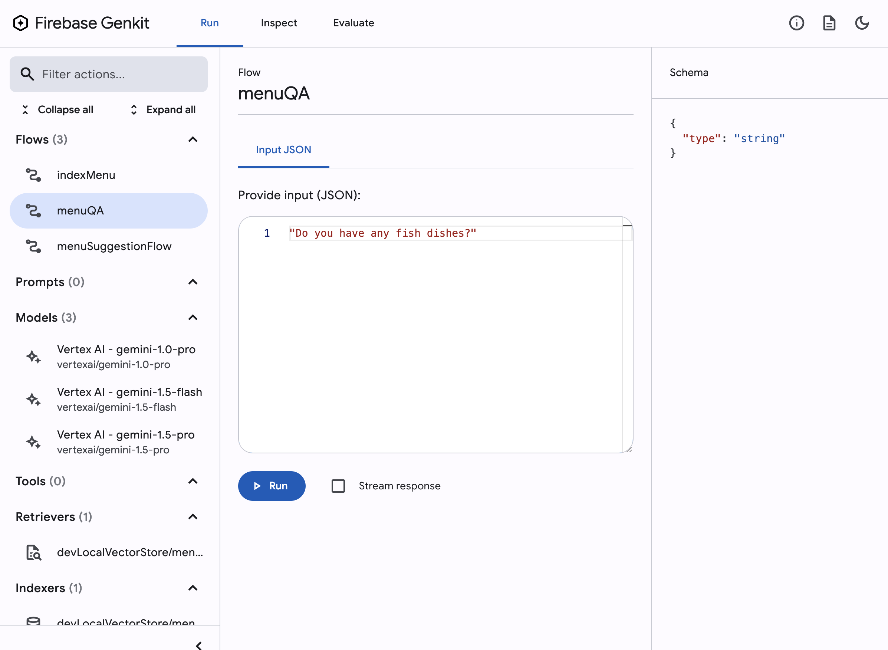Switch to the Run tab
The image size is (888, 650).
pos(210,23)
